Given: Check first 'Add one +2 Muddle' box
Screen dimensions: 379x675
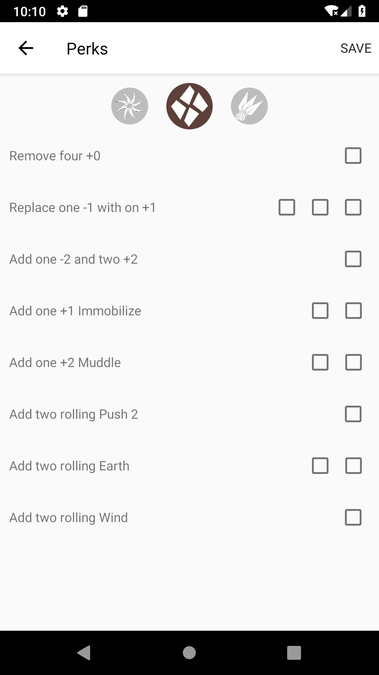Looking at the screenshot, I should [x=320, y=362].
